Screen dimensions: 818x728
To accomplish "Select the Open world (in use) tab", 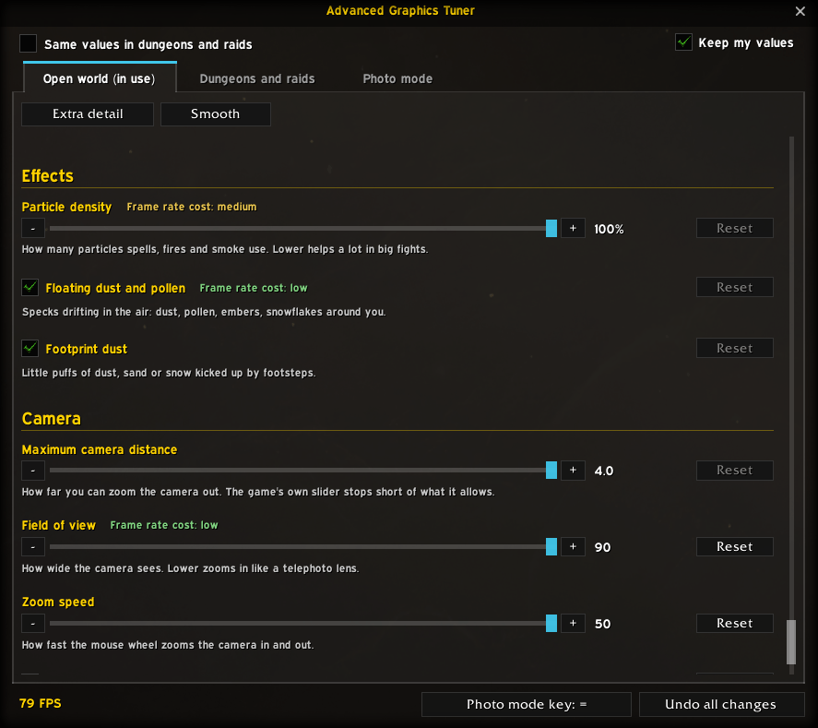I will pos(100,78).
